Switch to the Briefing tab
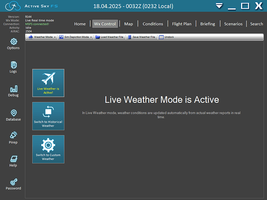Screen dimensions: 267x200 (x=207, y=24)
